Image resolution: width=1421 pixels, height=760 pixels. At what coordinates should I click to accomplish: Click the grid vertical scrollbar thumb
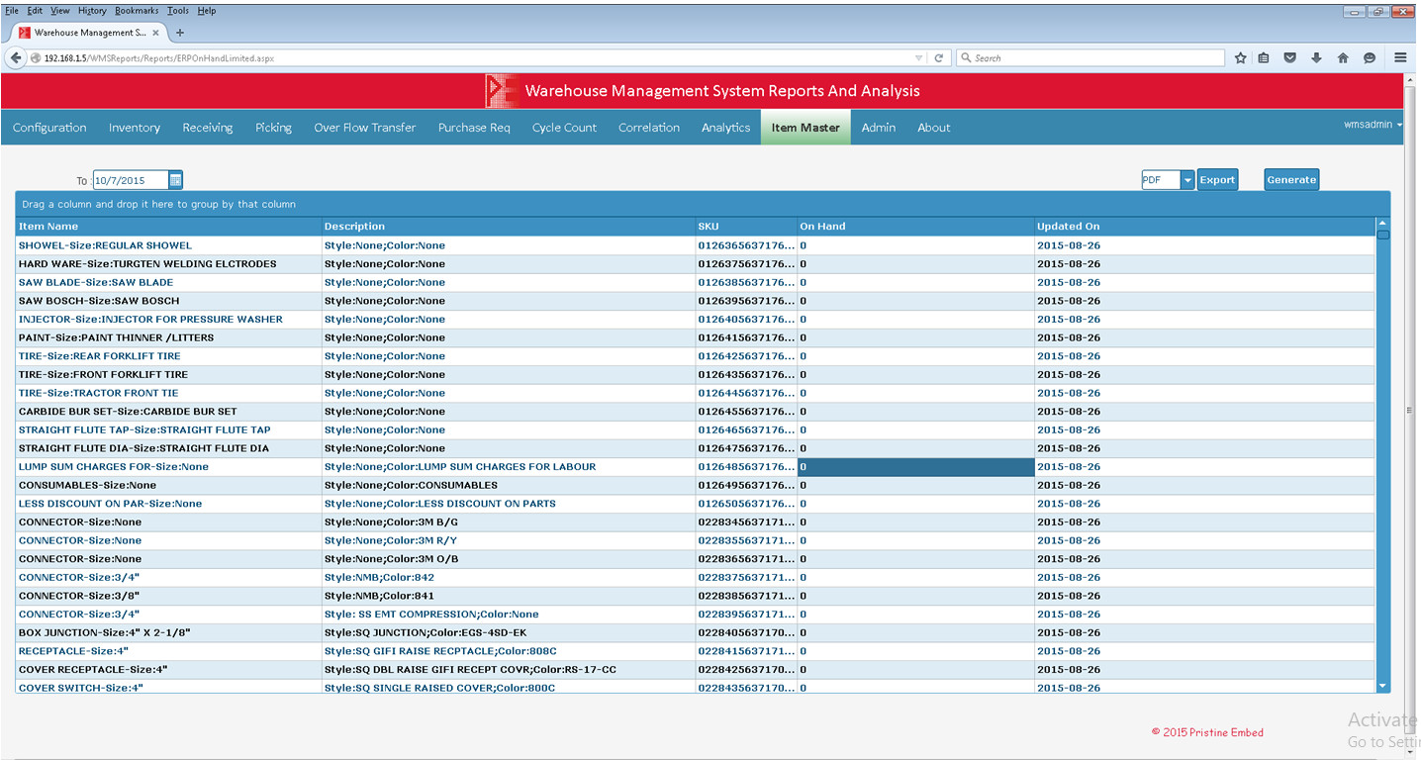tap(1383, 235)
